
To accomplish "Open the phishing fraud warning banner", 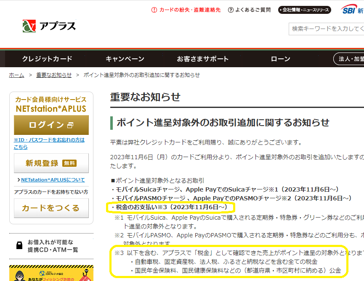I will click(51, 273).
